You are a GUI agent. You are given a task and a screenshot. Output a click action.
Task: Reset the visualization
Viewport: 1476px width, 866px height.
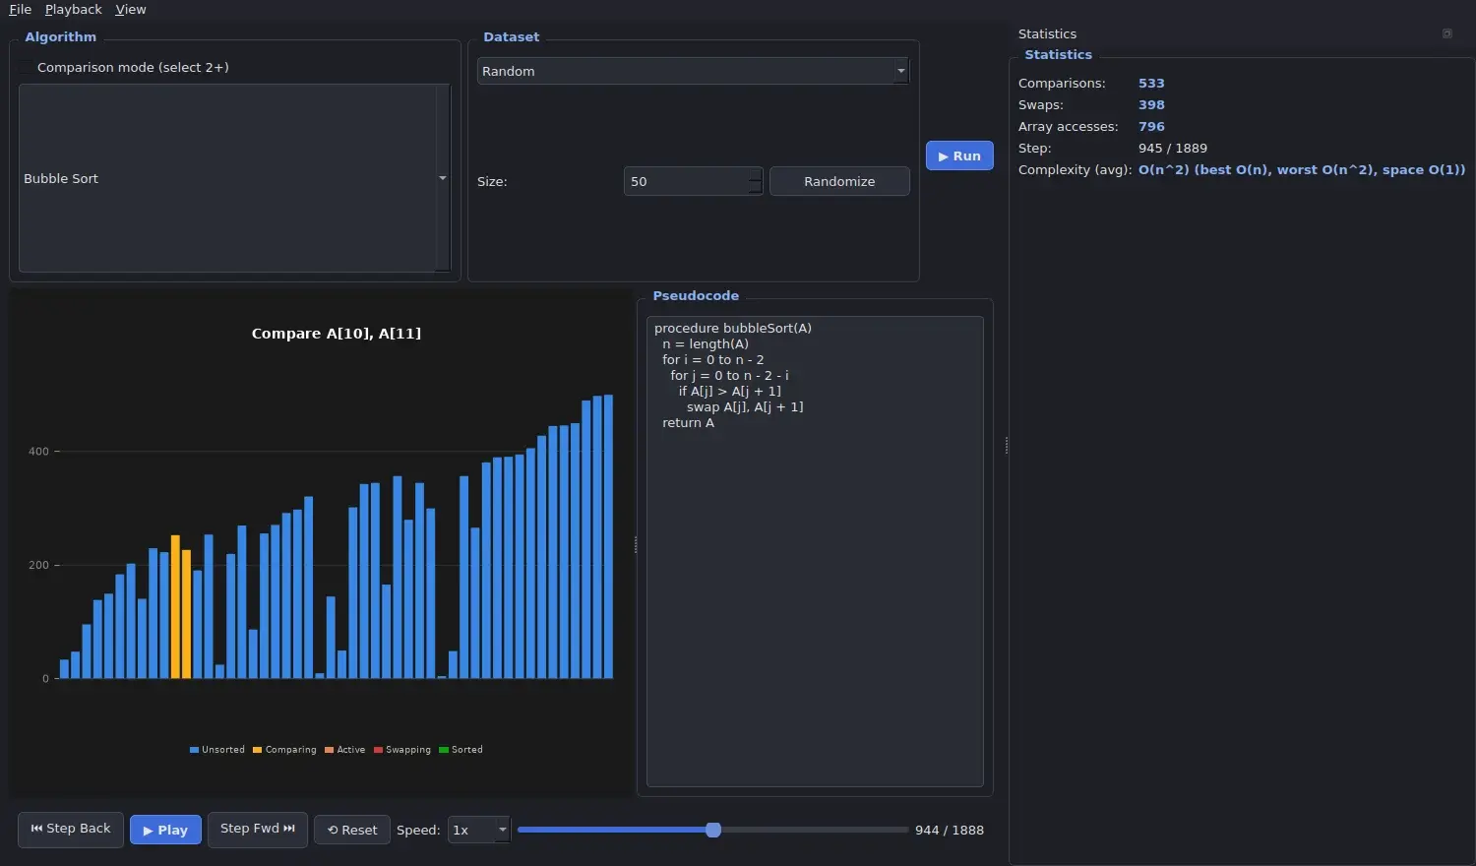point(352,830)
